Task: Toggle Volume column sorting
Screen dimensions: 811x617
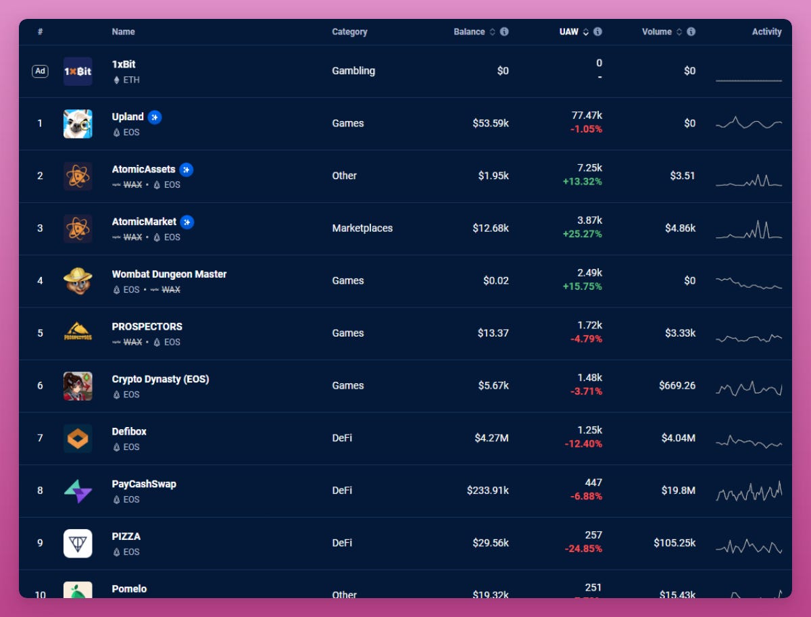Action: tap(680, 31)
